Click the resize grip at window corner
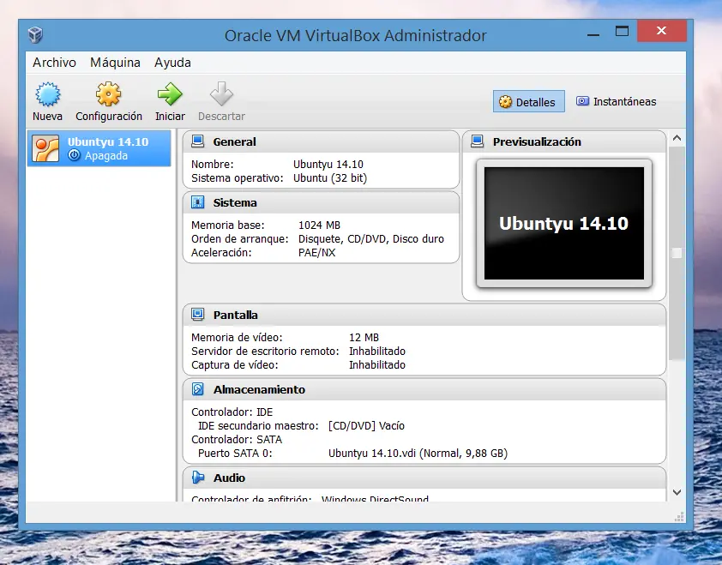 [x=679, y=517]
